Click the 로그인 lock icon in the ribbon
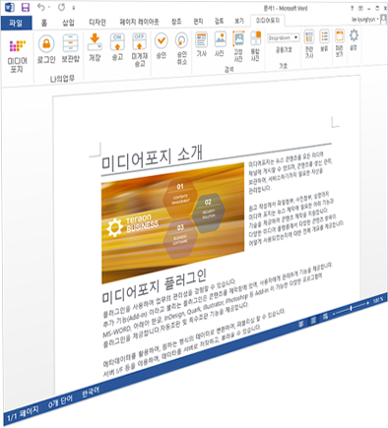This screenshot has width=388, height=428. tap(46, 43)
